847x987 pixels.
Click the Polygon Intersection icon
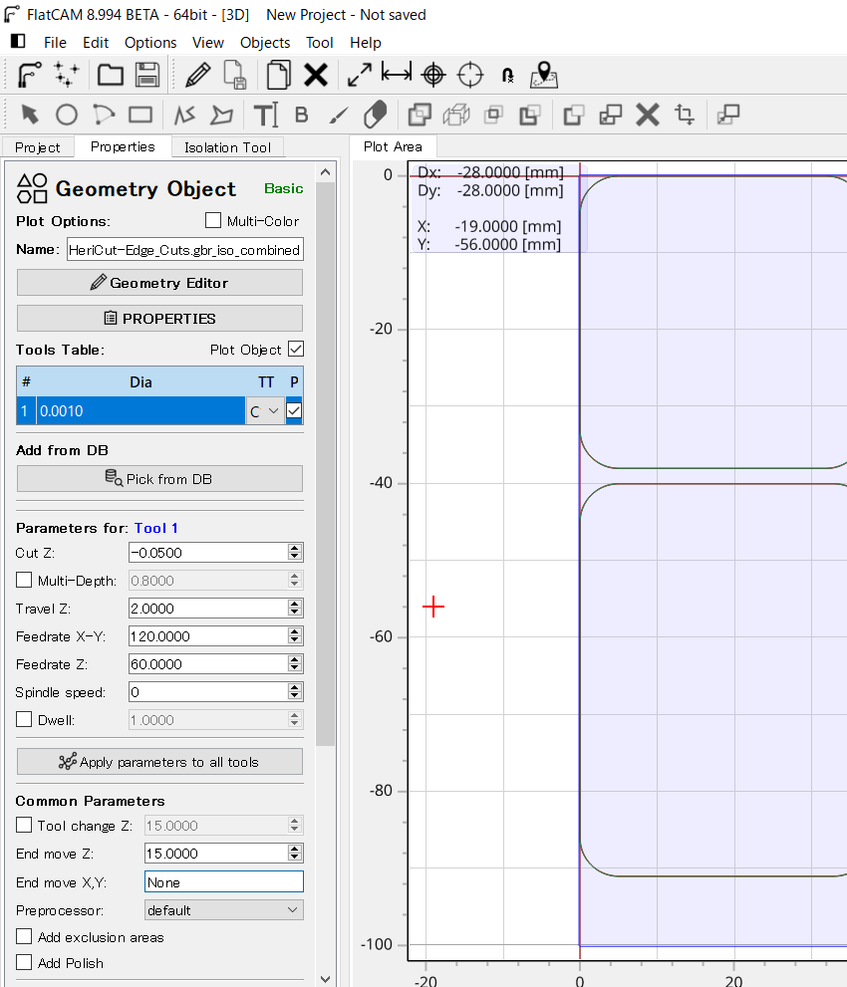(x=493, y=115)
